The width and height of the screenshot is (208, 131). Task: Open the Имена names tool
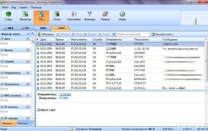(105, 16)
